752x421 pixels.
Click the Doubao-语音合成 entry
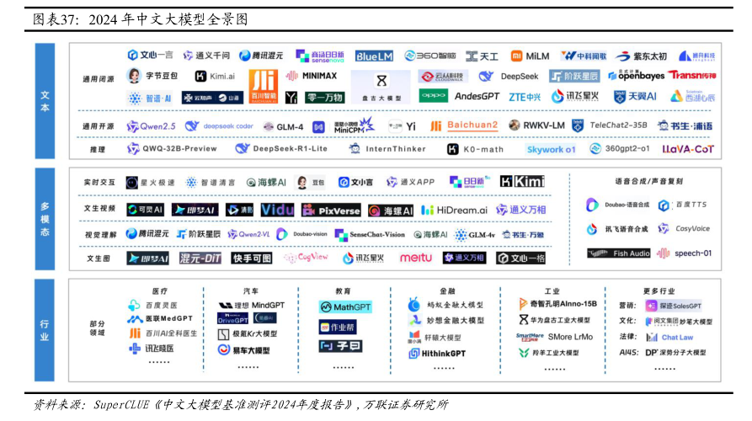point(618,205)
